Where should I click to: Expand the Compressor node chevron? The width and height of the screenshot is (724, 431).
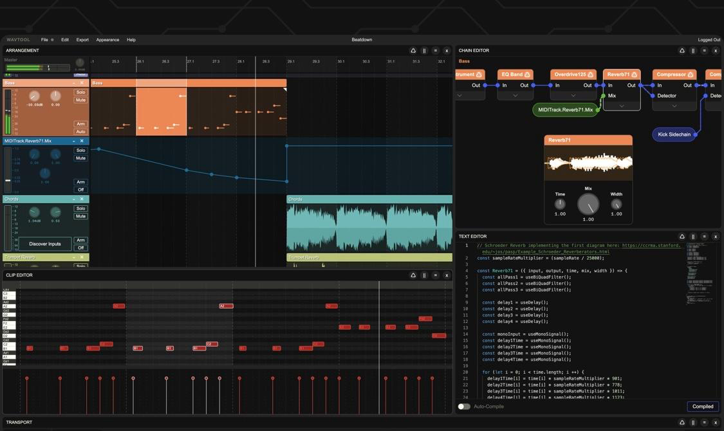click(674, 105)
